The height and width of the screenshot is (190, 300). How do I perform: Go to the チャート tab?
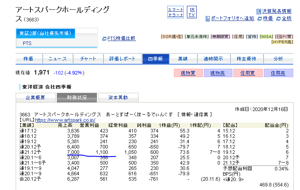88,59
